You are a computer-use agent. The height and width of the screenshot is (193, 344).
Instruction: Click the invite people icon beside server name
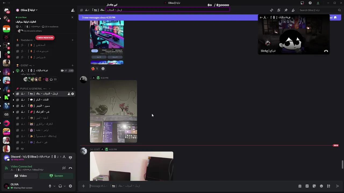click(73, 10)
